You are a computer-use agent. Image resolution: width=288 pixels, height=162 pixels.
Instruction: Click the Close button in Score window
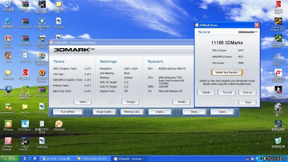click(248, 102)
